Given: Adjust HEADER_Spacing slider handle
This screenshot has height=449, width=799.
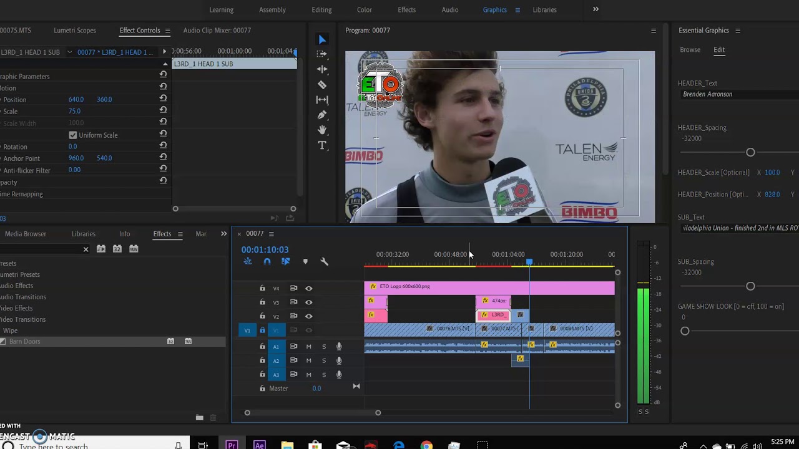Looking at the screenshot, I should click(x=750, y=152).
